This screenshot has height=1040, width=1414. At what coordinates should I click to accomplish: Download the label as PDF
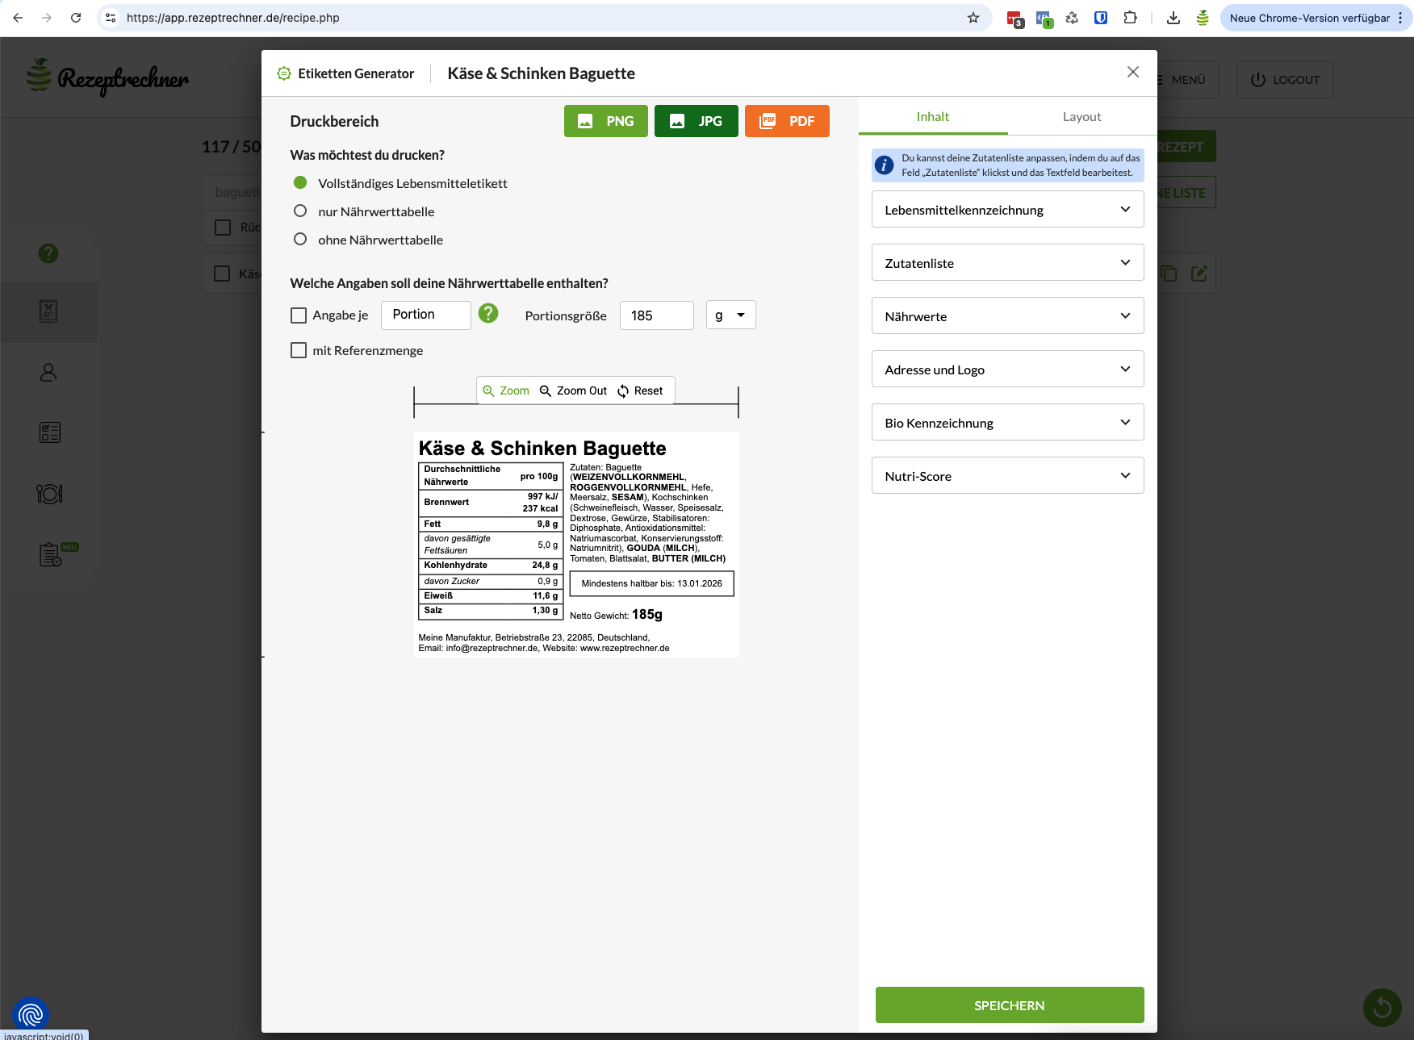[x=787, y=121]
